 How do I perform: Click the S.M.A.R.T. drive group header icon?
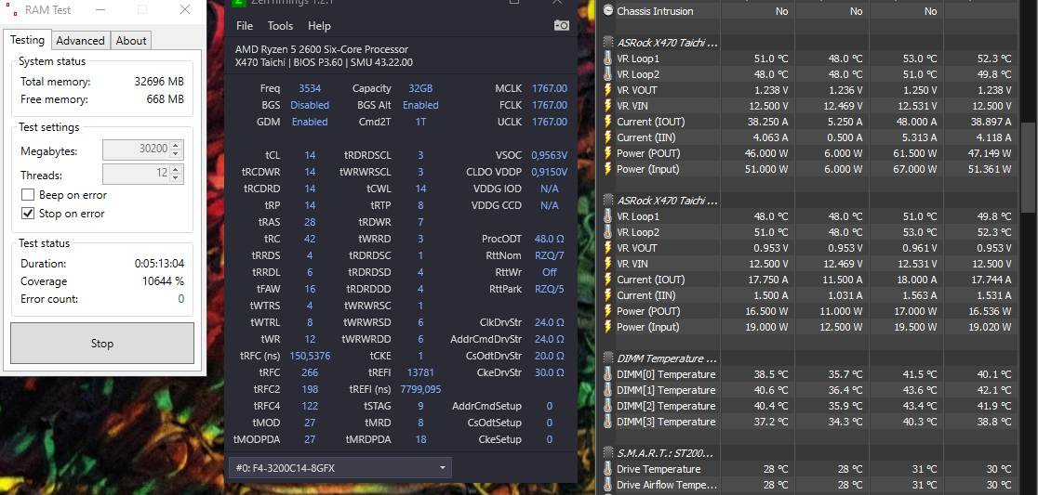tap(608, 452)
